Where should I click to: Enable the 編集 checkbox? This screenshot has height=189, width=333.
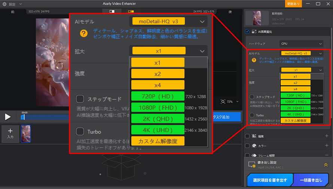point(247,136)
